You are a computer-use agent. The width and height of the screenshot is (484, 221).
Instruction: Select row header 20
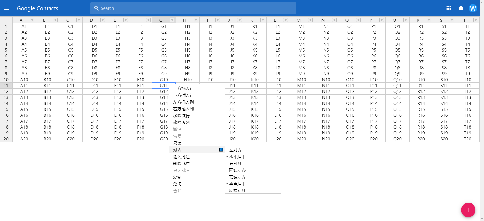[x=6, y=139]
